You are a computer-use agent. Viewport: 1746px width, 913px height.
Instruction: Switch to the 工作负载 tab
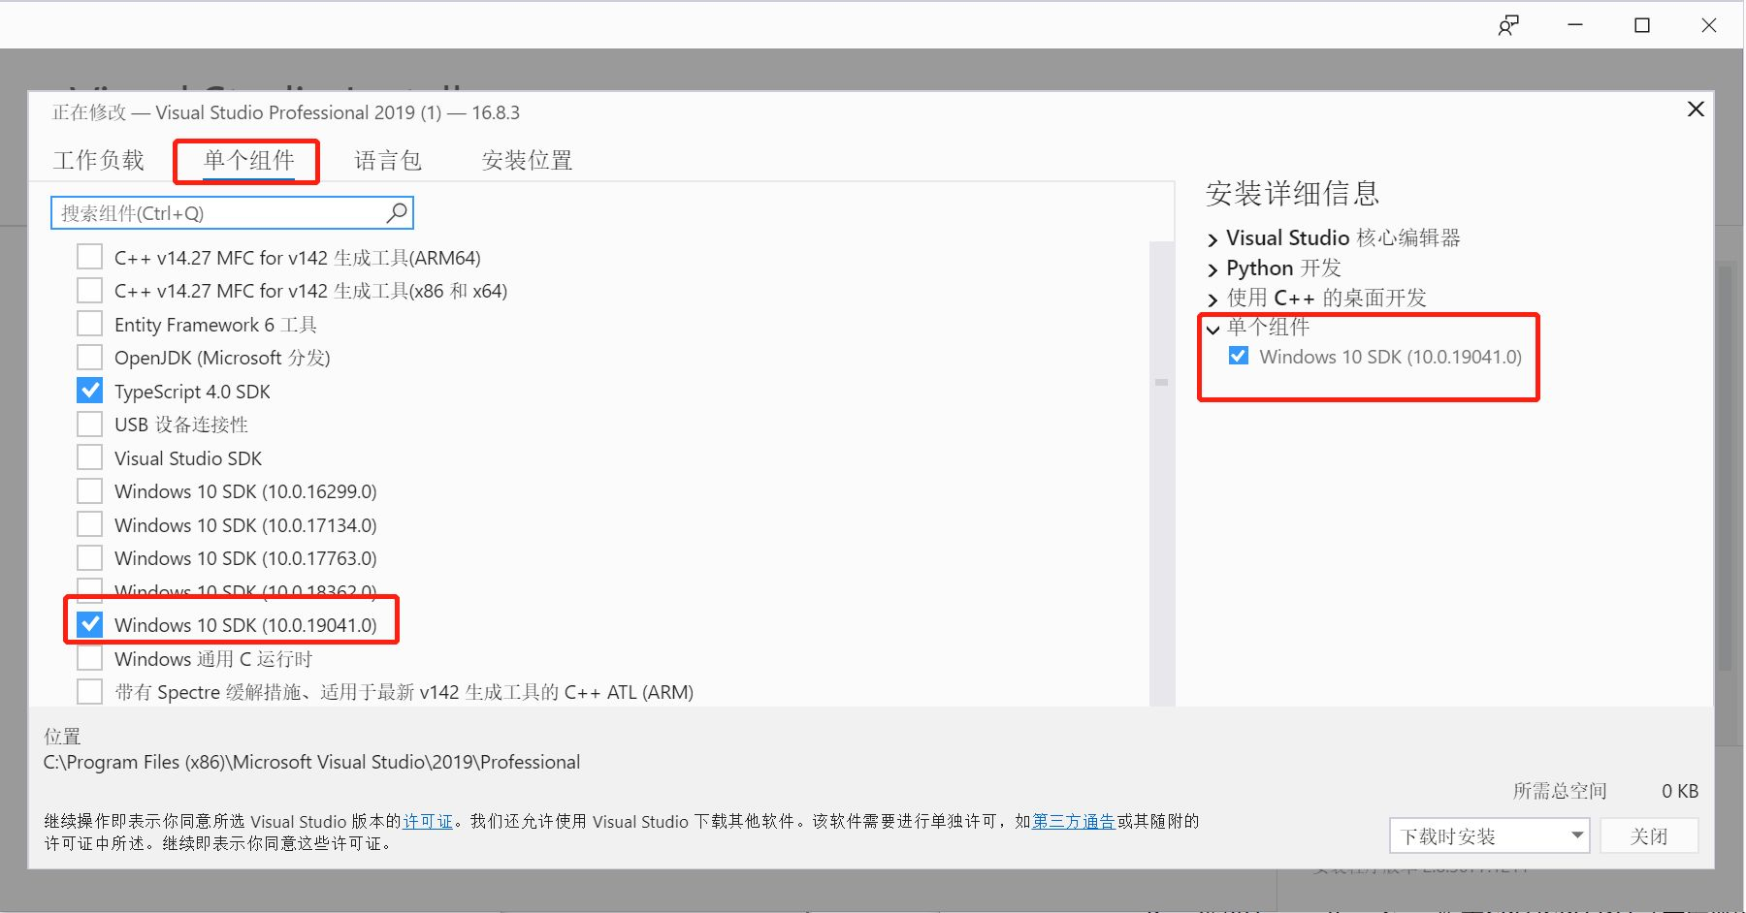pyautogui.click(x=98, y=159)
